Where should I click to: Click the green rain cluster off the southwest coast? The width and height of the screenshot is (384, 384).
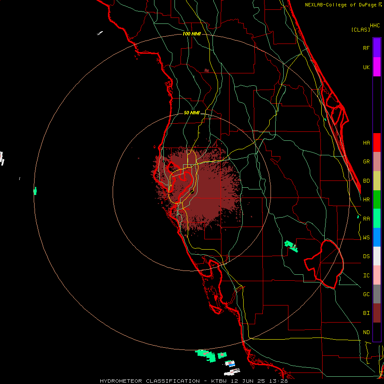pos(206,355)
